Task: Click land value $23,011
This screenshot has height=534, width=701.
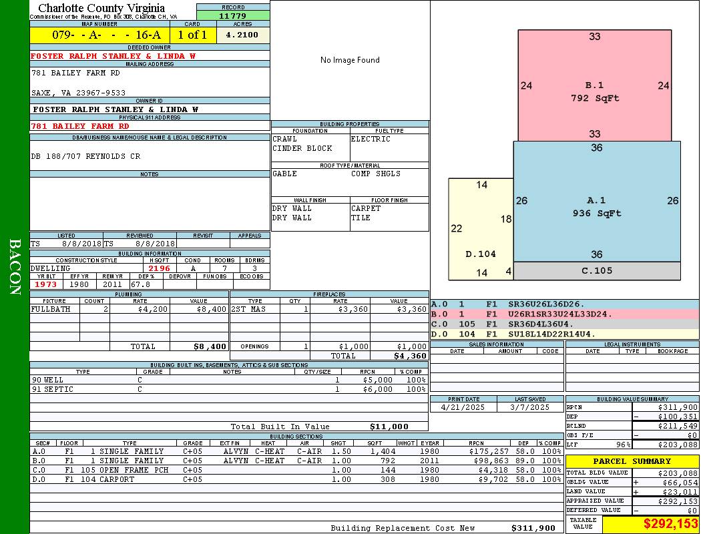Action: coord(680,492)
